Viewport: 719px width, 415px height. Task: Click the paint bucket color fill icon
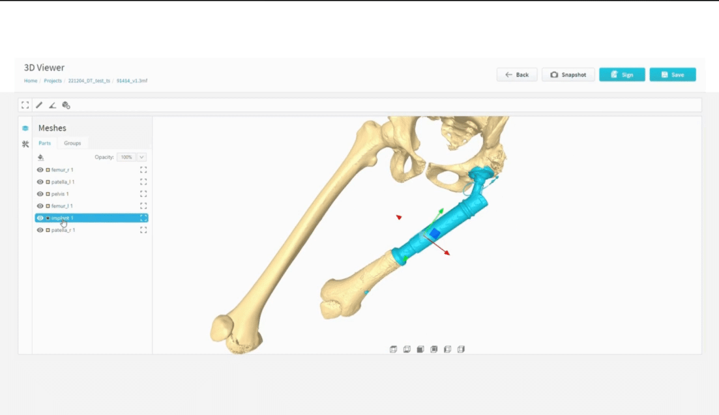click(x=41, y=157)
